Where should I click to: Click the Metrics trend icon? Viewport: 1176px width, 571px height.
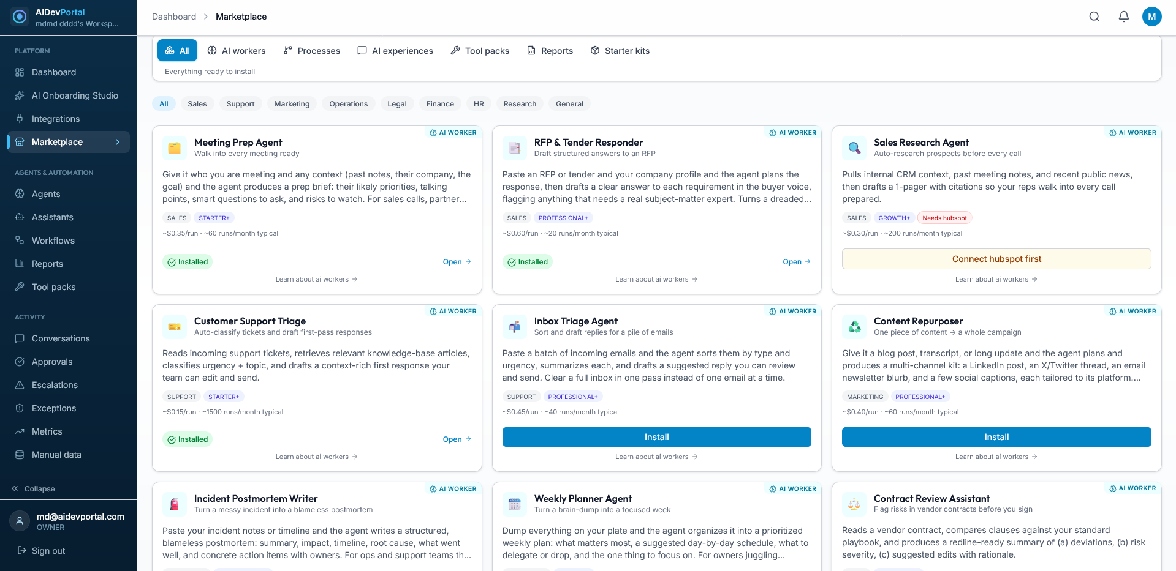pos(20,431)
